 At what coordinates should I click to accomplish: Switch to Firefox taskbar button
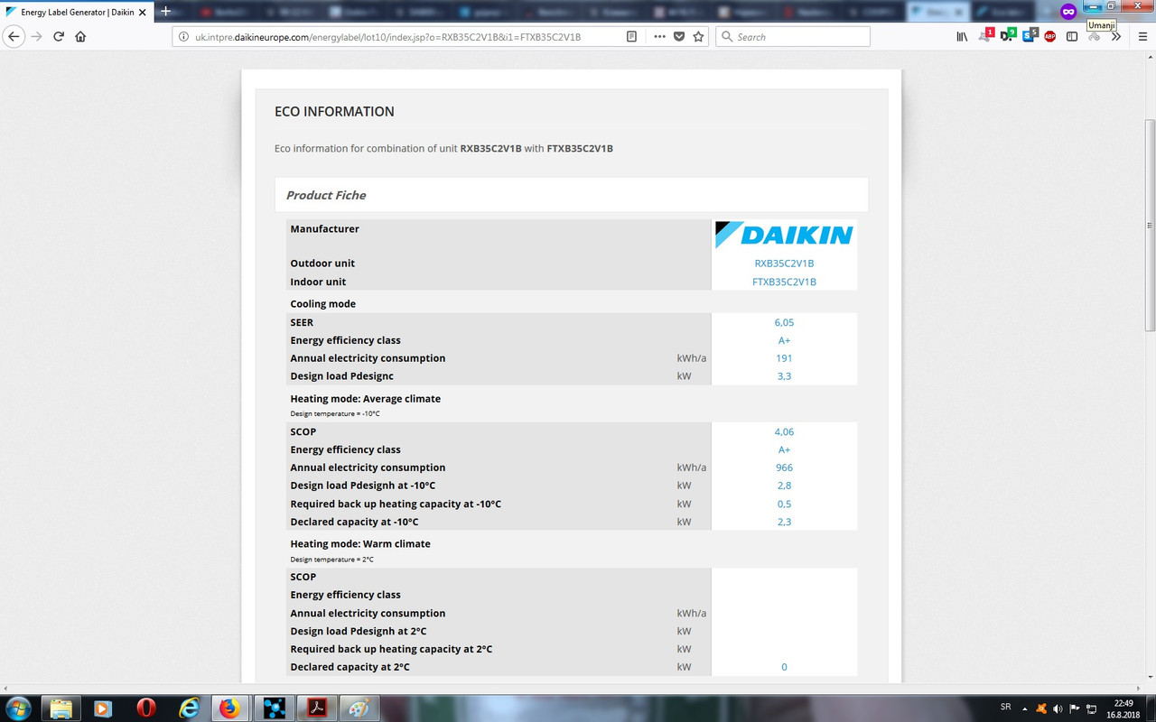coord(230,708)
